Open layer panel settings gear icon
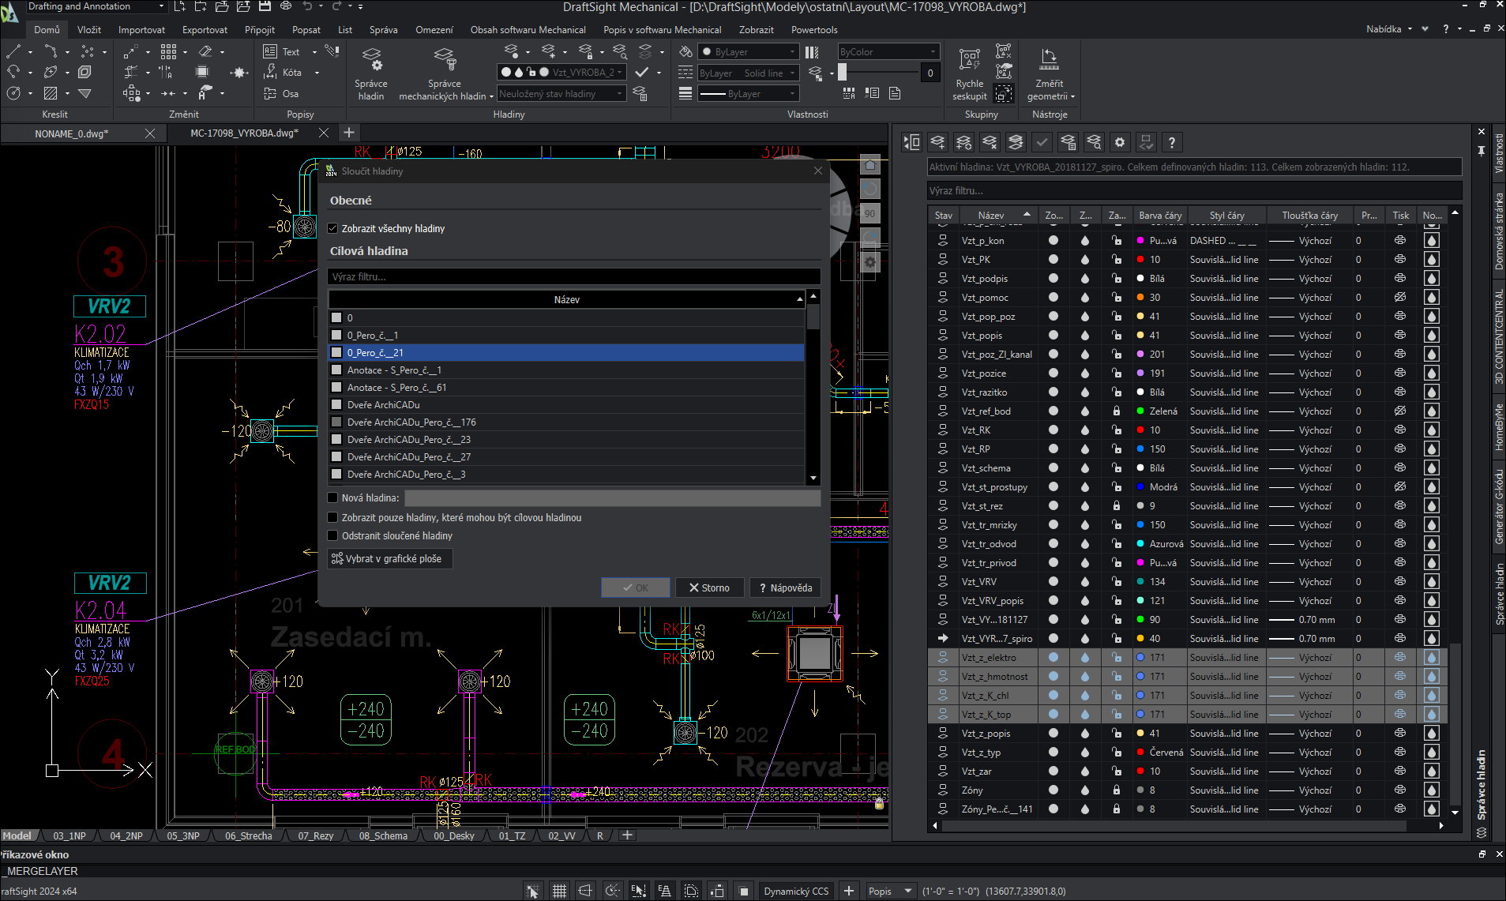The width and height of the screenshot is (1506, 901). click(1119, 142)
